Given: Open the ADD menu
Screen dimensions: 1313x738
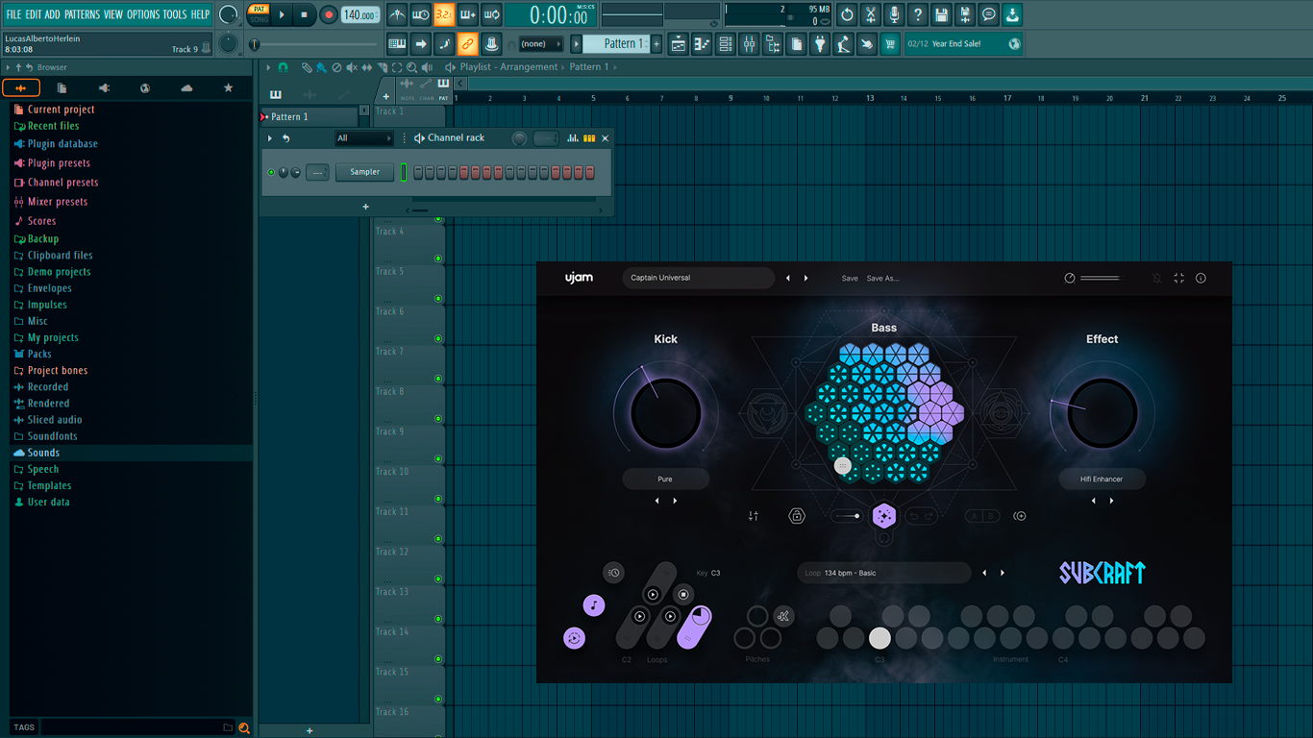Looking at the screenshot, I should [52, 14].
